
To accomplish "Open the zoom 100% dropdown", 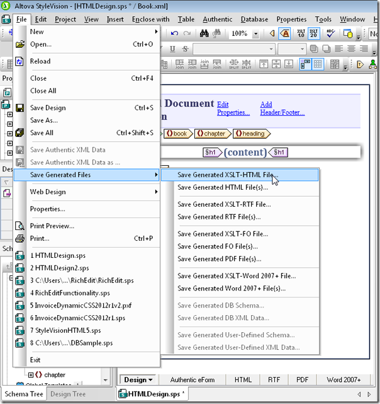I will coord(256,33).
